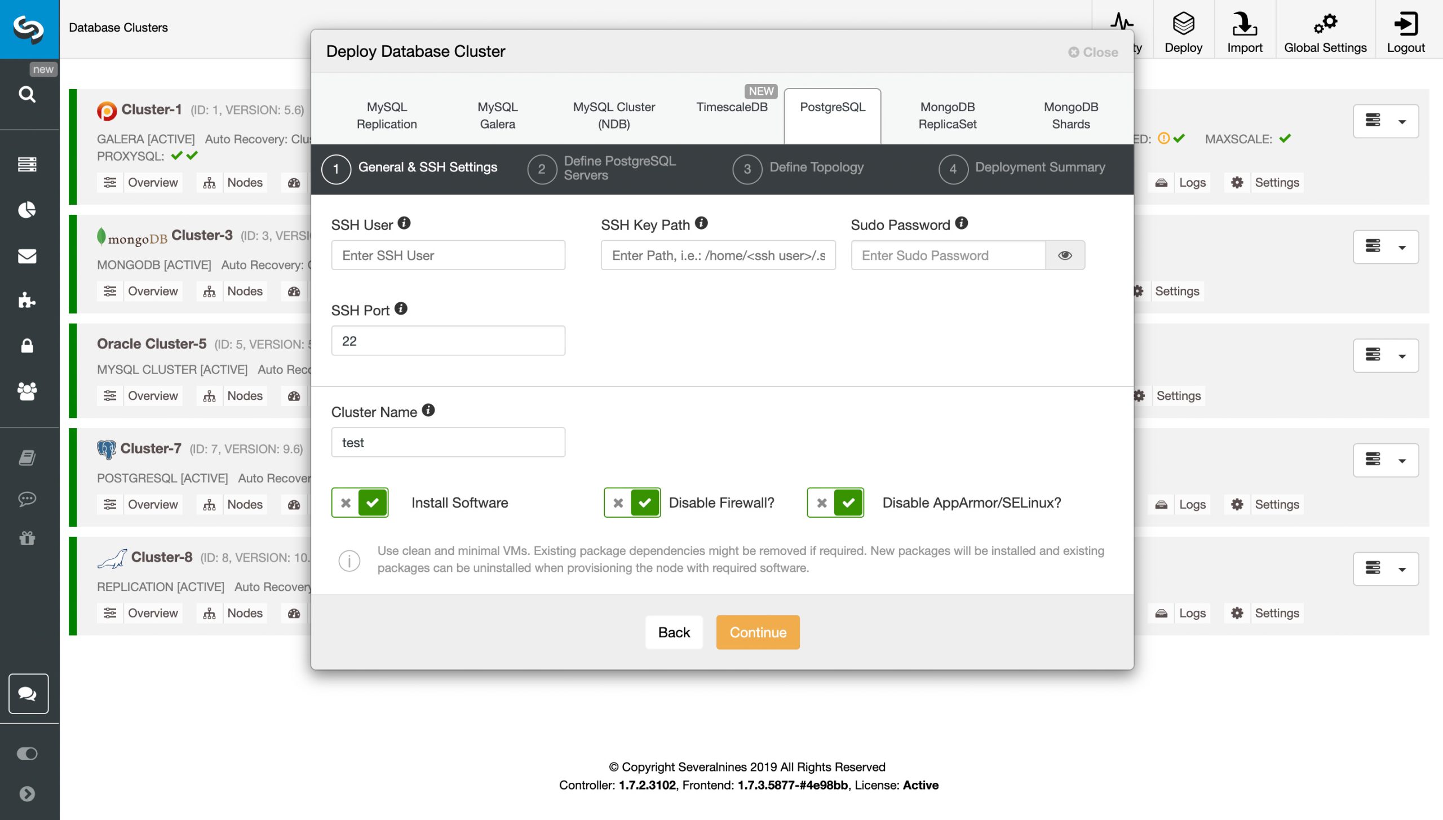Go to step 3 Define Topology

[x=798, y=168]
